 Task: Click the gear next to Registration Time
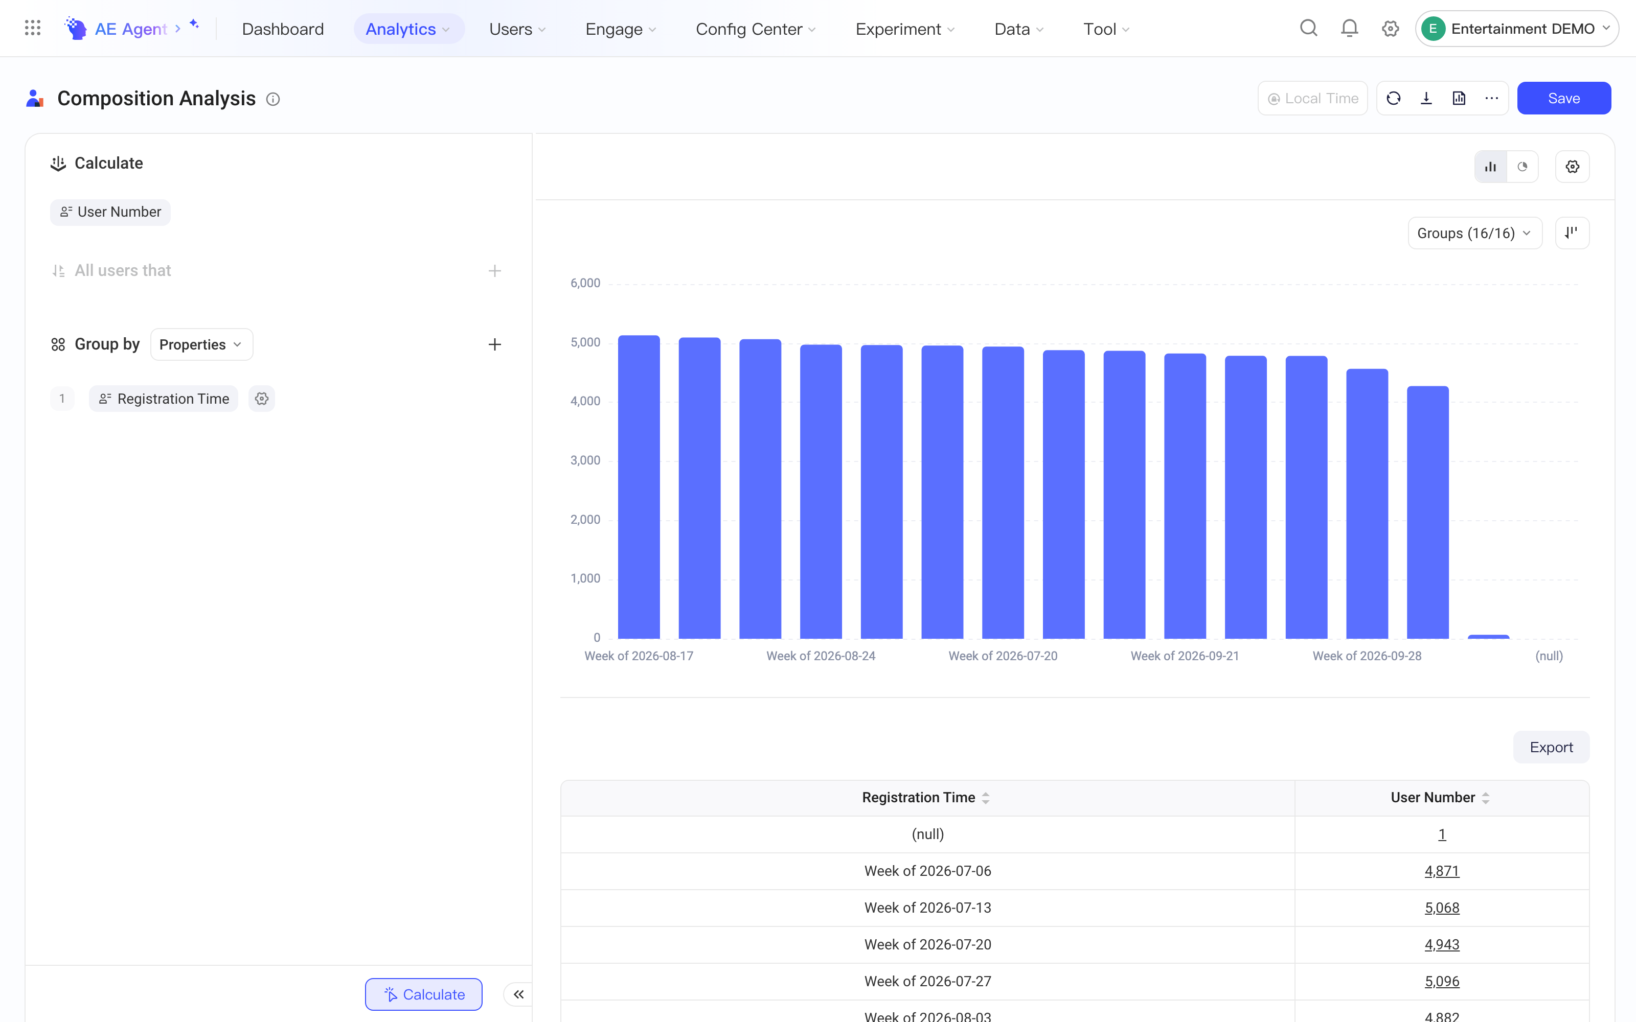[x=262, y=399]
